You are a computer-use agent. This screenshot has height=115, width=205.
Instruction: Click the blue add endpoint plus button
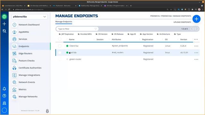coord(196,19)
